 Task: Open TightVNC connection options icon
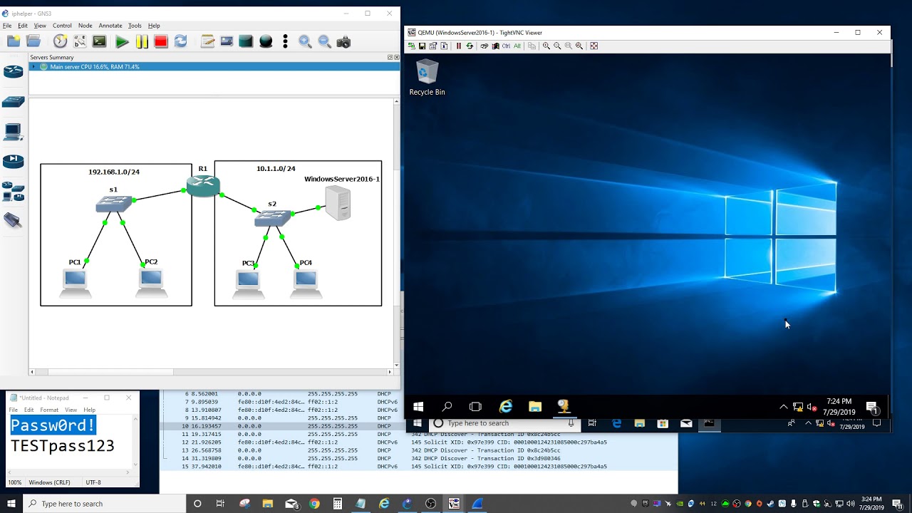pyautogui.click(x=432, y=46)
